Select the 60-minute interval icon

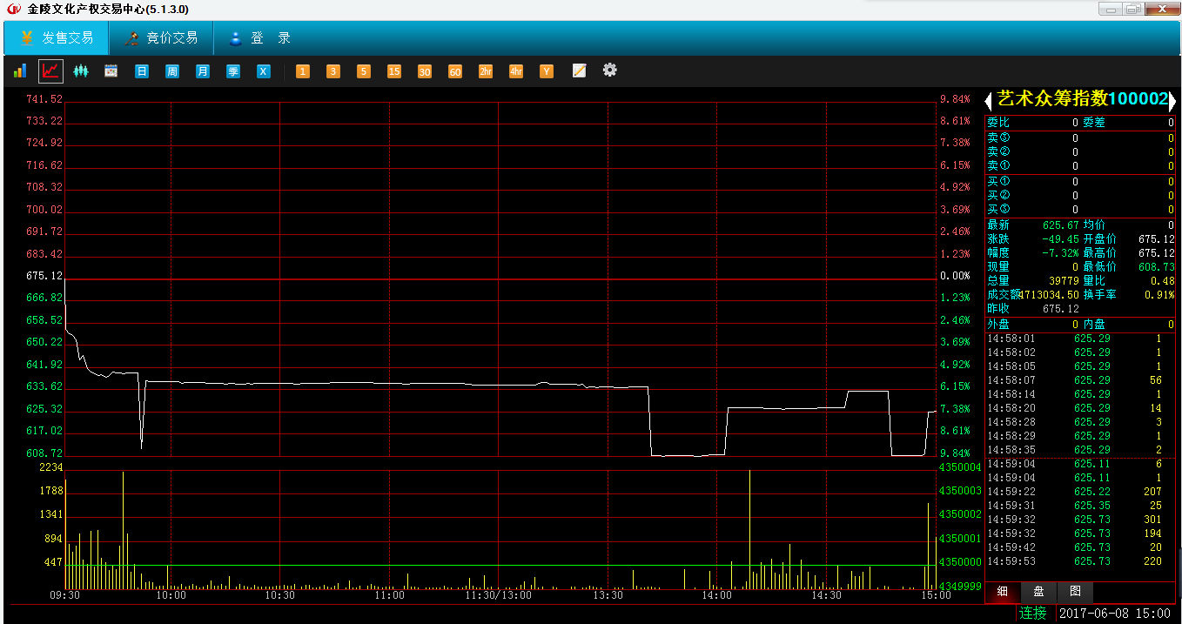pos(455,71)
